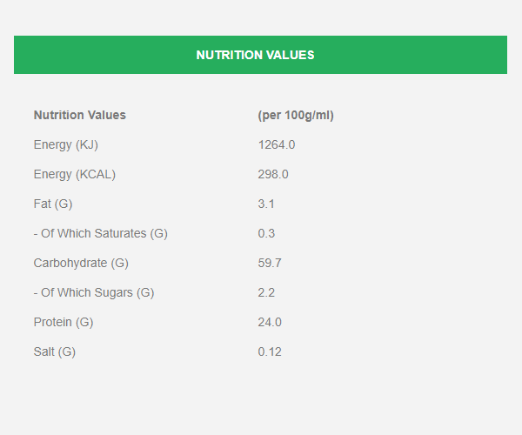Image resolution: width=522 pixels, height=435 pixels.
Task: Select the Energy (KJ) label
Action: click(66, 144)
